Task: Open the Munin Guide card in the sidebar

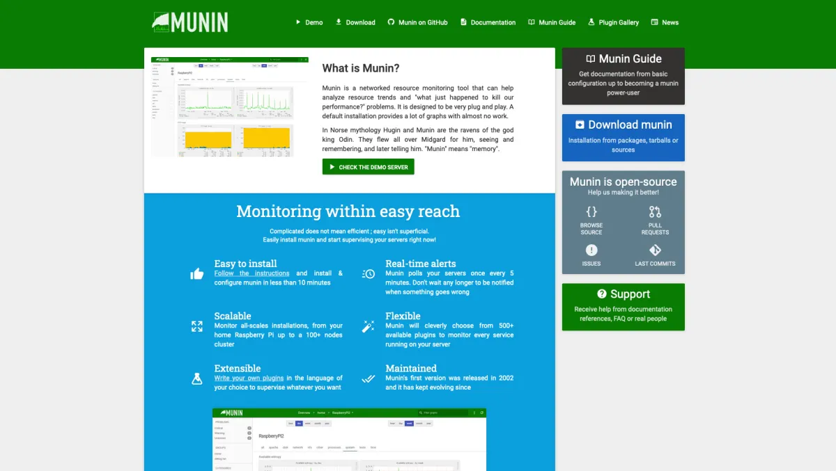Action: [624, 76]
